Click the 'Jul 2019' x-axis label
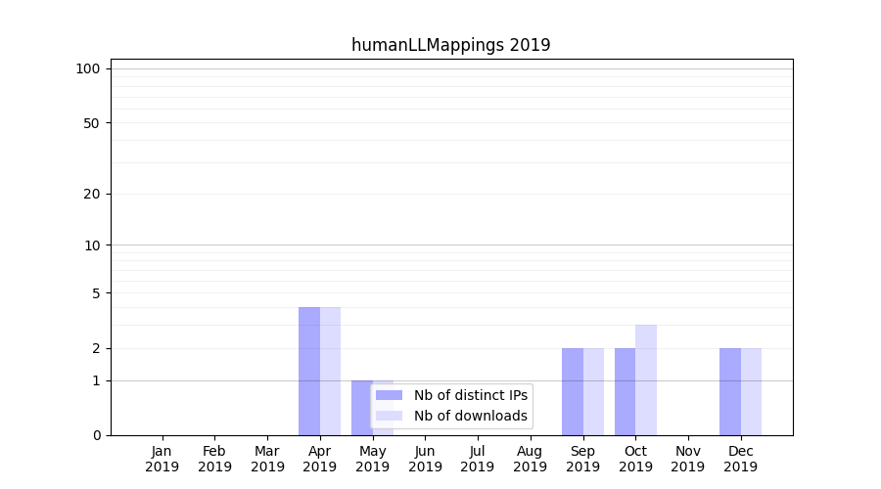Image resolution: width=881 pixels, height=489 pixels. [x=478, y=459]
